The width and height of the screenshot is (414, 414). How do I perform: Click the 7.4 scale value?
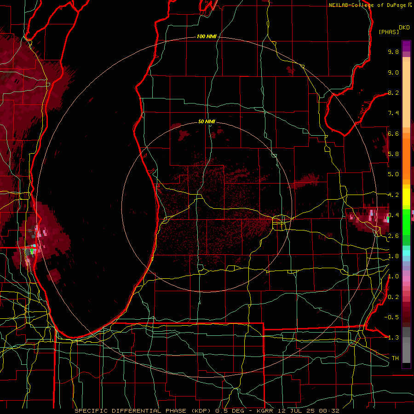tap(393, 113)
